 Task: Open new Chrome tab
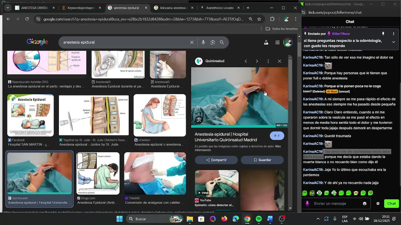pyautogui.click(x=248, y=8)
